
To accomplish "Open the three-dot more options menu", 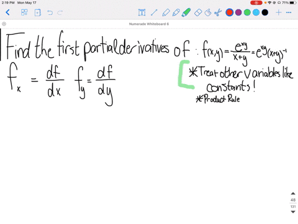I will [289, 12].
